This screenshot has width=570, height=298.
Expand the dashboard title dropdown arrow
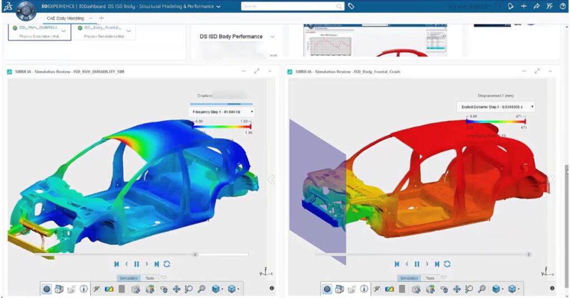coord(218,7)
